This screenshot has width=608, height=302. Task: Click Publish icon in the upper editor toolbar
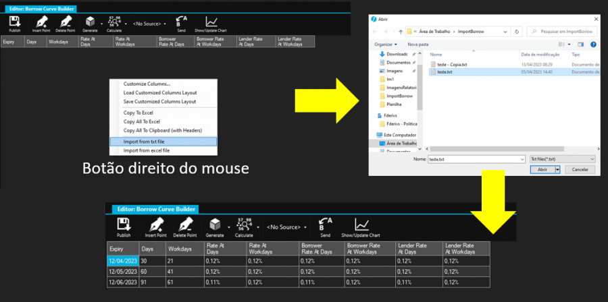pos(14,22)
